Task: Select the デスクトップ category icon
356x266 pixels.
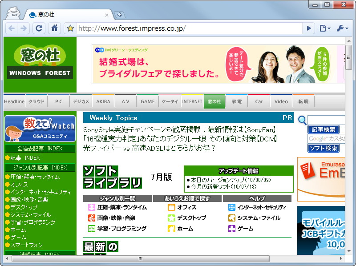Action: pyautogui.click(x=172, y=217)
